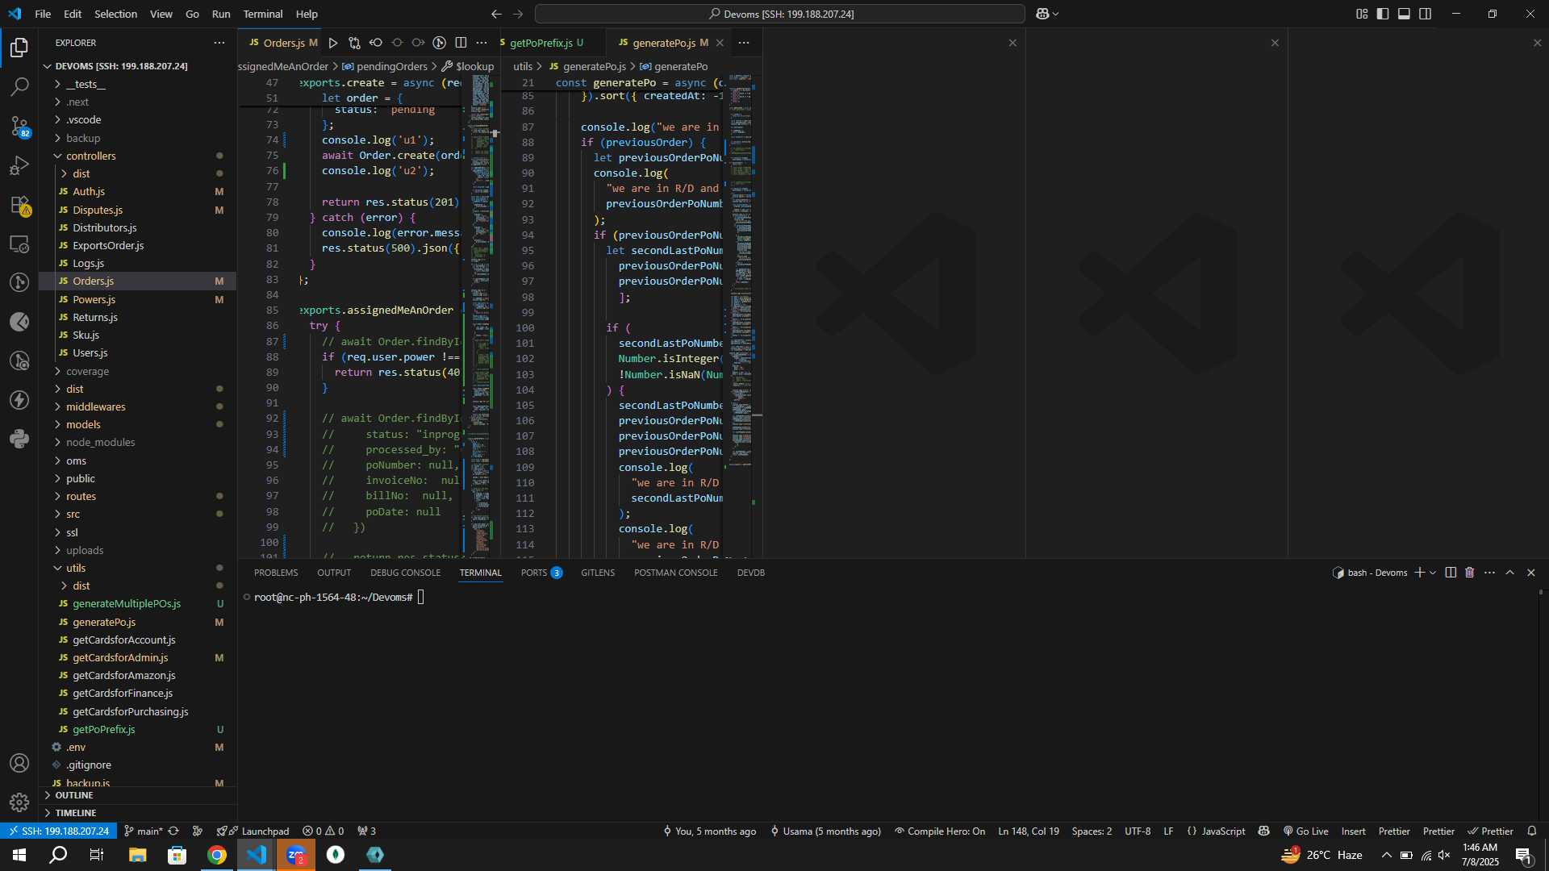Expand the __tests__ folder
1549x871 pixels.
[x=137, y=84]
